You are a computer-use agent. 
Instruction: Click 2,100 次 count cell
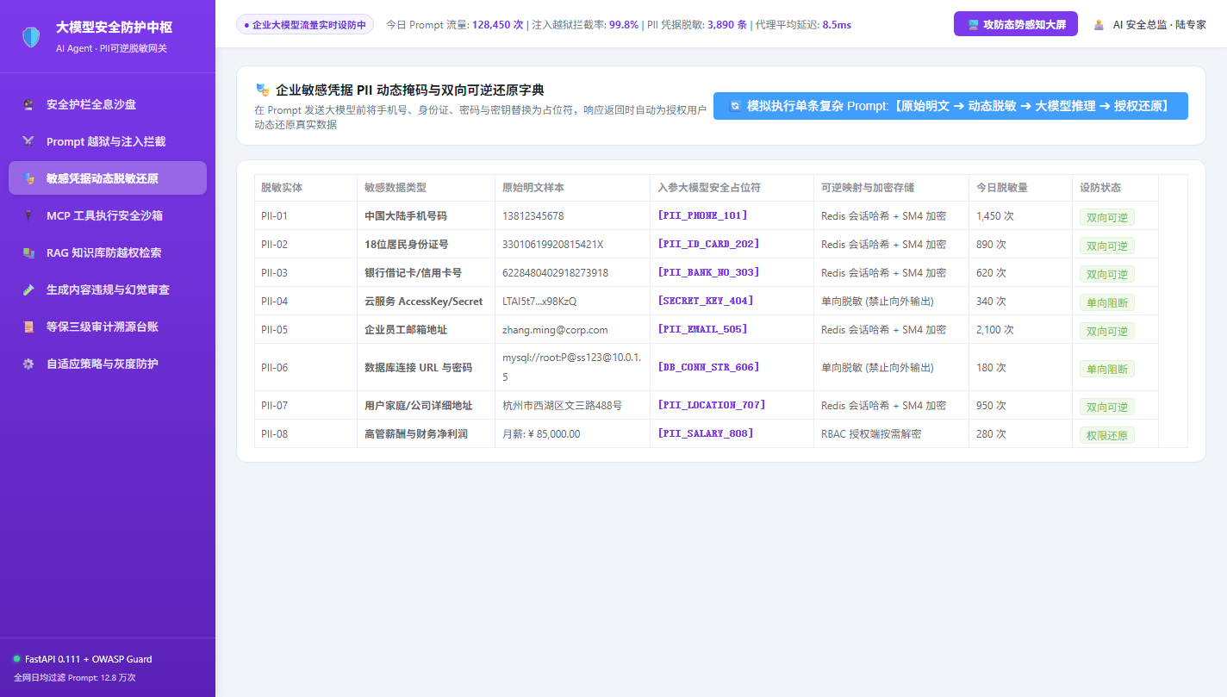pyautogui.click(x=1021, y=330)
